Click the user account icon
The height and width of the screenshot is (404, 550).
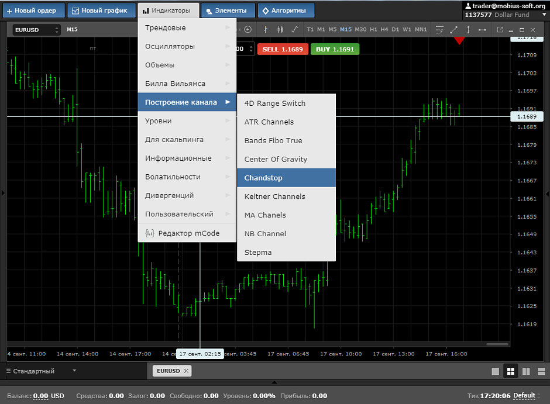point(468,6)
